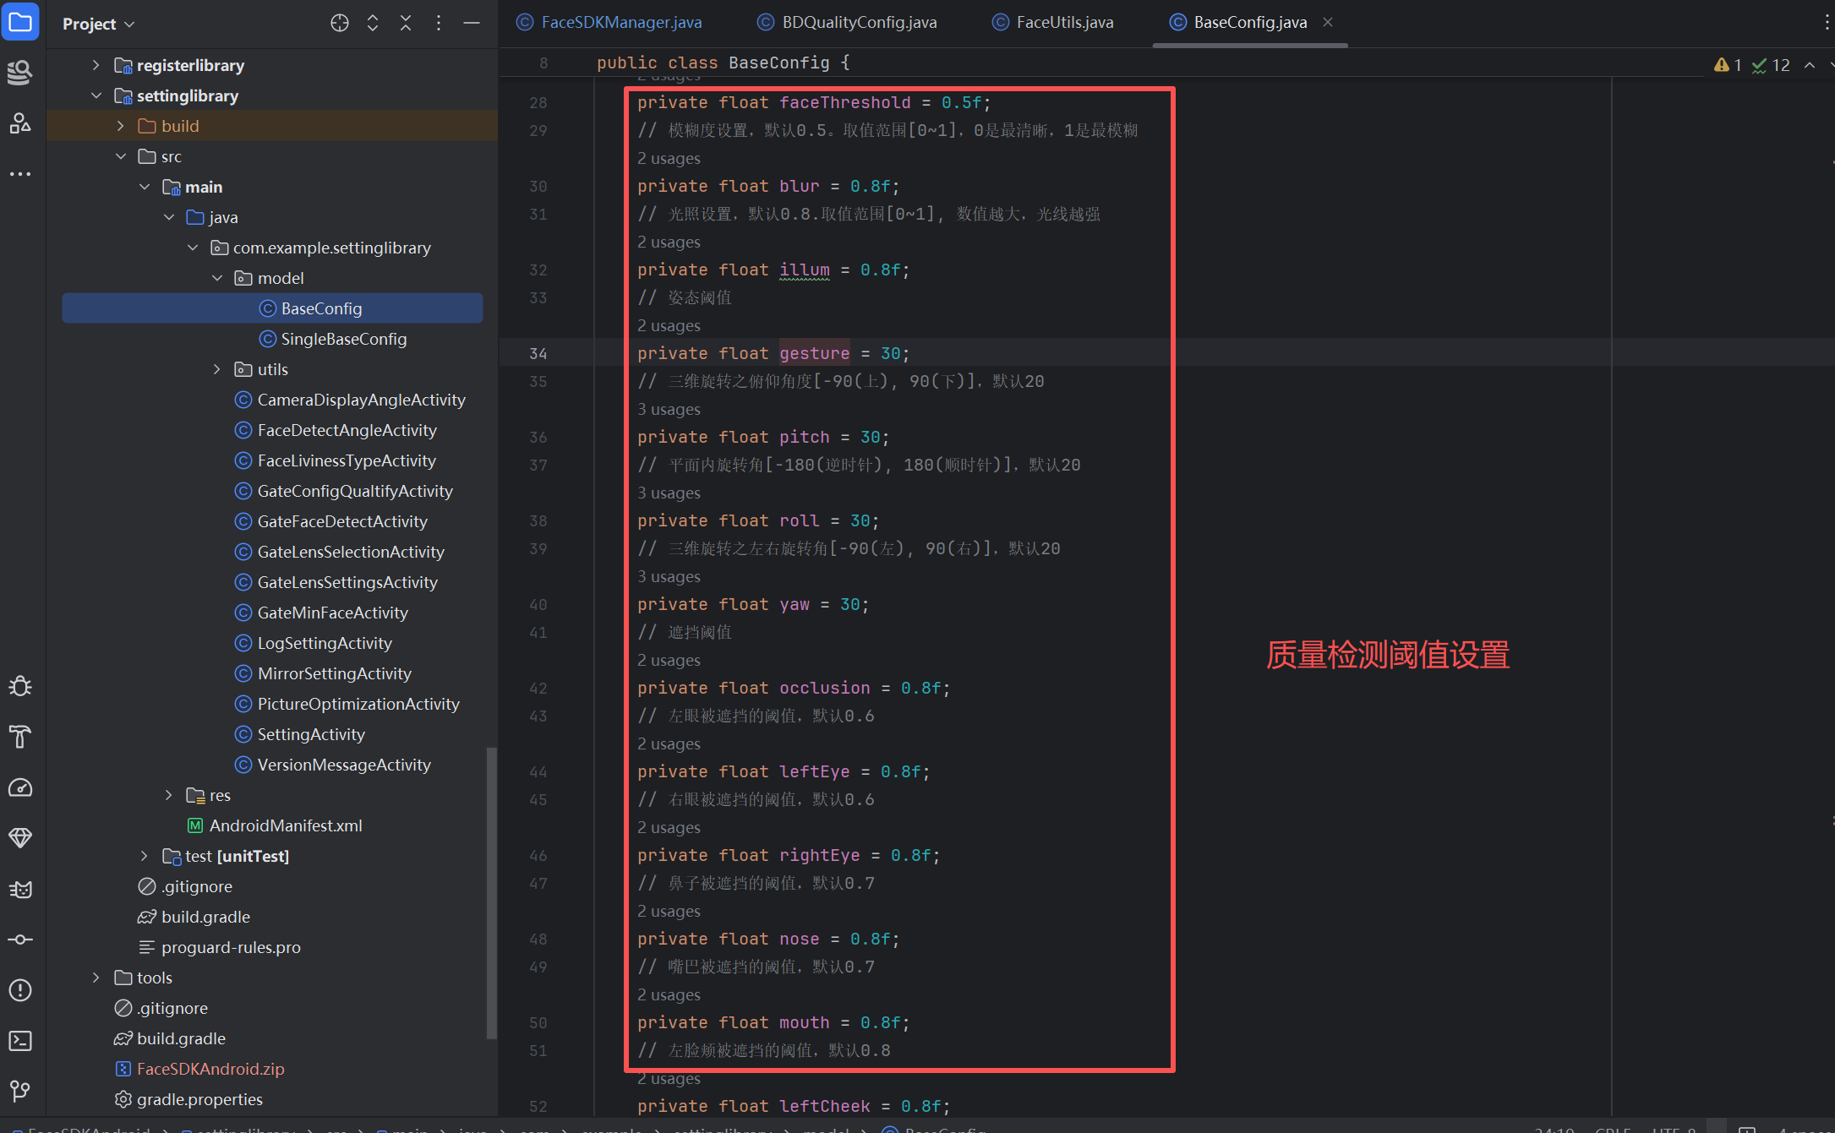Open the Terminal tool window icon

tap(20, 1041)
